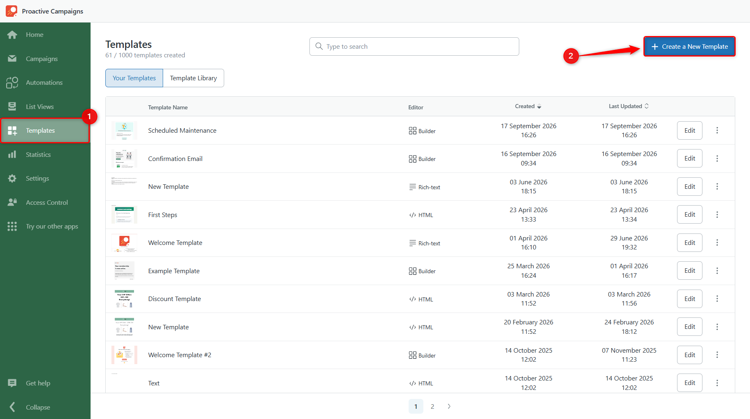Viewport: 750px width, 419px height.
Task: Open more options for Scheduled Maintenance
Action: 717,130
